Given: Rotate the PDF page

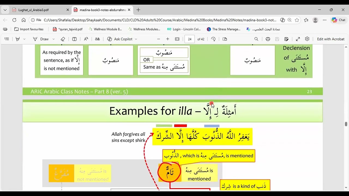Looking at the screenshot, I should [x=213, y=39].
